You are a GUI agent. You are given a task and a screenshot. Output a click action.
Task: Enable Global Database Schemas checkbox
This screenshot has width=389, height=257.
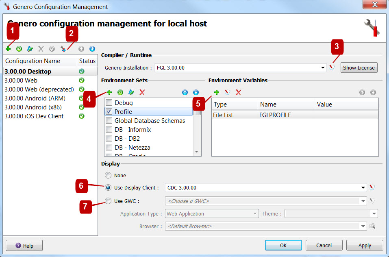click(x=109, y=120)
